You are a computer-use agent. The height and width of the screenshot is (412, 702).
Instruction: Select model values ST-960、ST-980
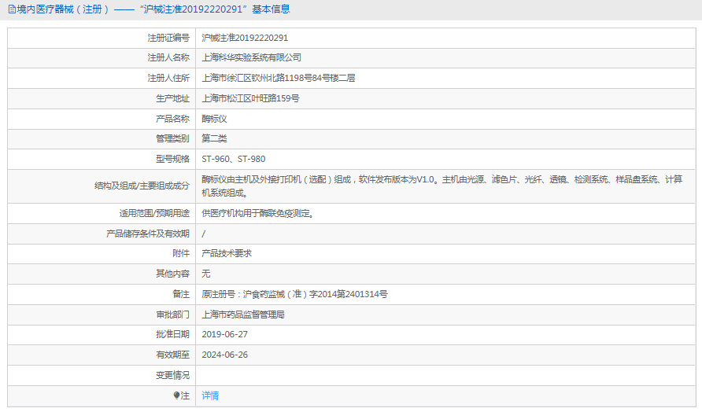pyautogui.click(x=233, y=160)
